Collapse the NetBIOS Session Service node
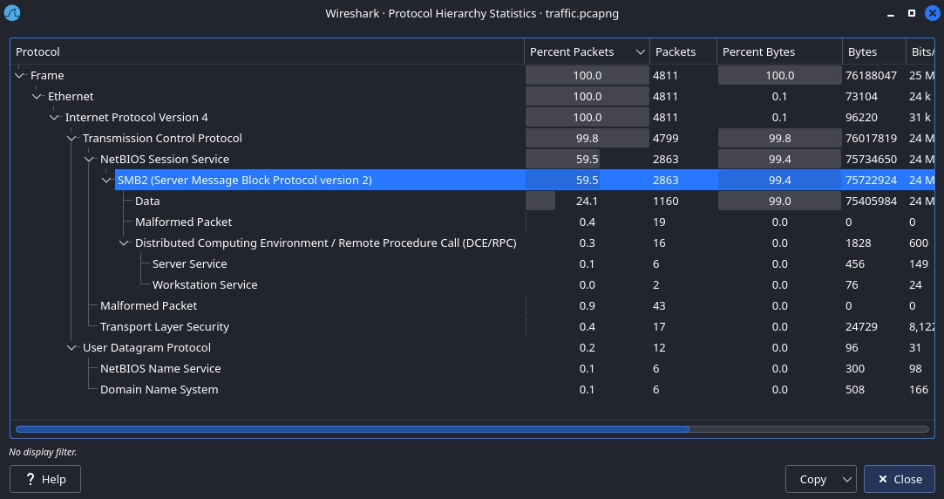Image resolution: width=944 pixels, height=499 pixels. (x=89, y=160)
